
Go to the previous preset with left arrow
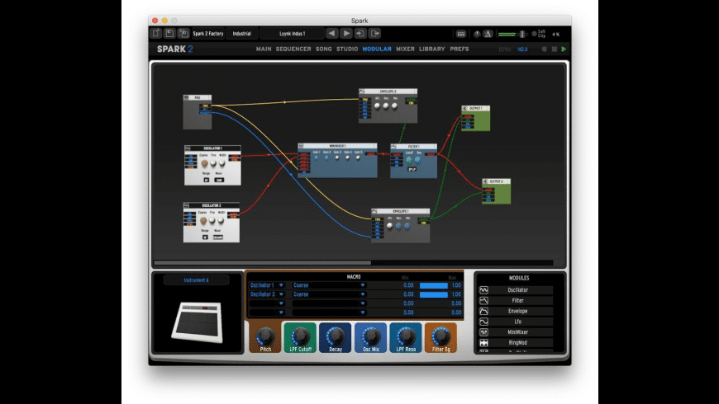(x=332, y=34)
